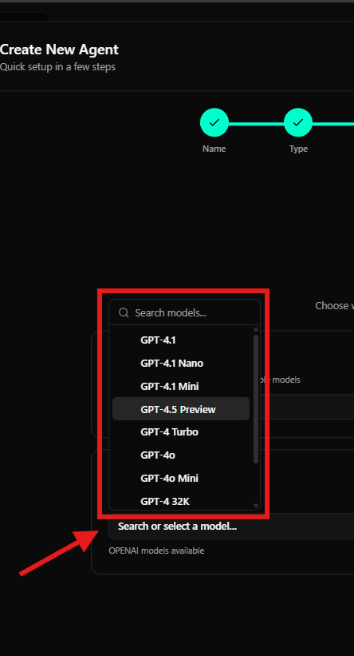Image resolution: width=354 pixels, height=656 pixels.
Task: Choose the GPT-4.1 Nano model
Action: coord(181,363)
